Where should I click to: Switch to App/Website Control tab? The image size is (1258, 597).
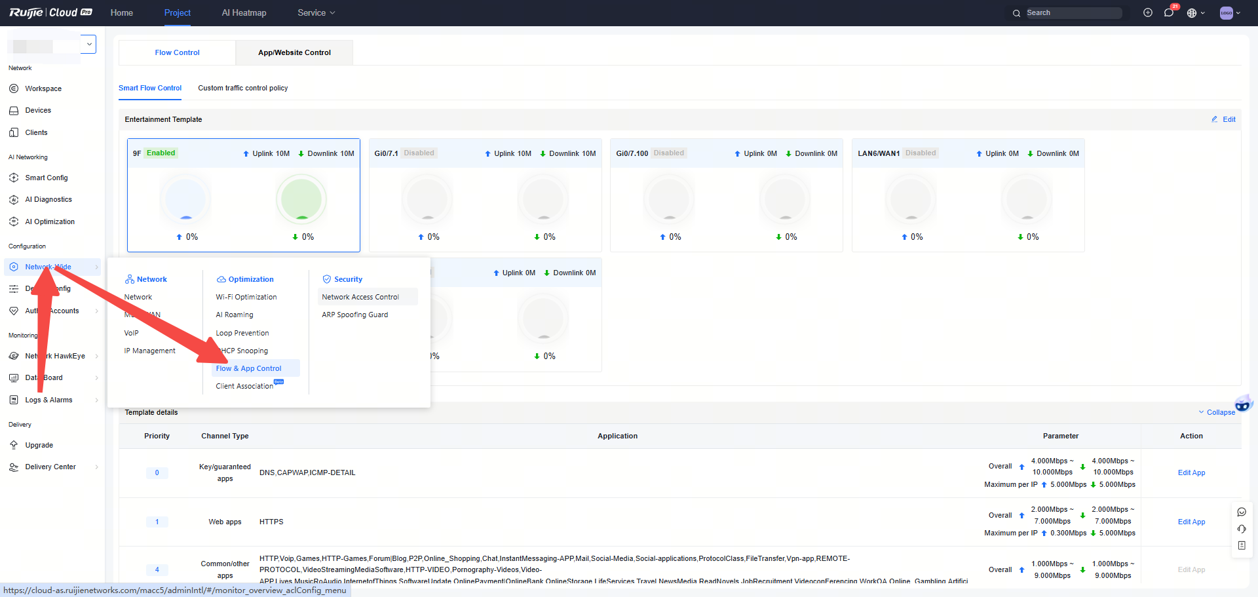point(294,52)
